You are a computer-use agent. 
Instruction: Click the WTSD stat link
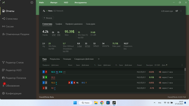coord(87,46)
